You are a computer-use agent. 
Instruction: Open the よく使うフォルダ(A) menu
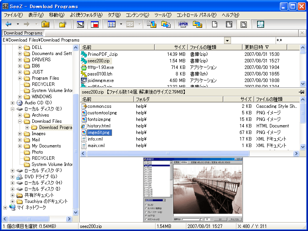point(86,15)
